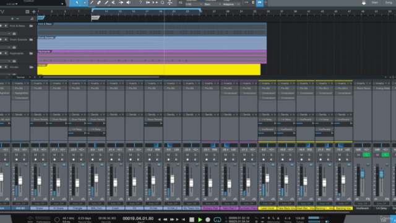
Task: Click the plus add tracks icon
Action: click(33, 12)
